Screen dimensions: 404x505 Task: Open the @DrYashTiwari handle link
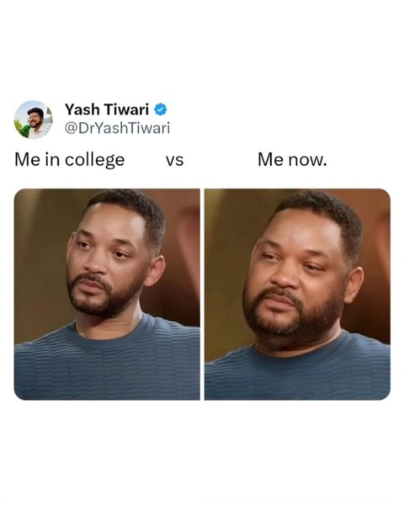tap(117, 128)
